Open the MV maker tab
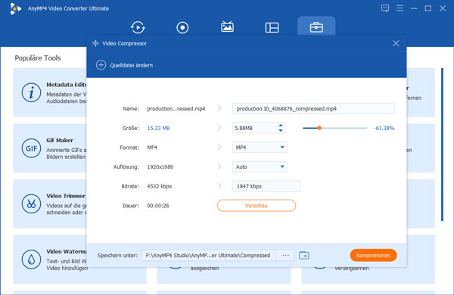Image resolution: width=454 pixels, height=295 pixels. pyautogui.click(x=227, y=27)
